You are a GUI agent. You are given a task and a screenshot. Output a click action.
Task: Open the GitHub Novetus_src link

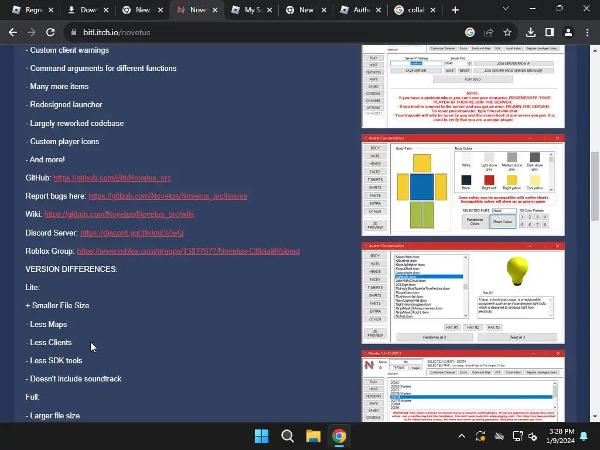pos(112,178)
